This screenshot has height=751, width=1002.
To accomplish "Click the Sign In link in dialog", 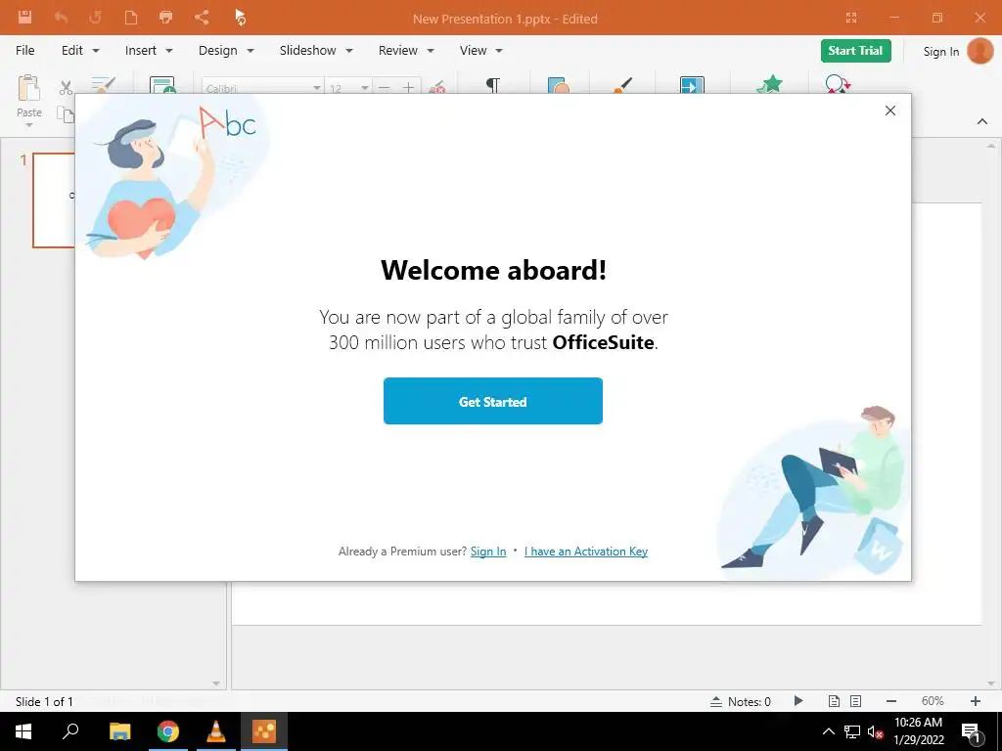I will tap(488, 552).
